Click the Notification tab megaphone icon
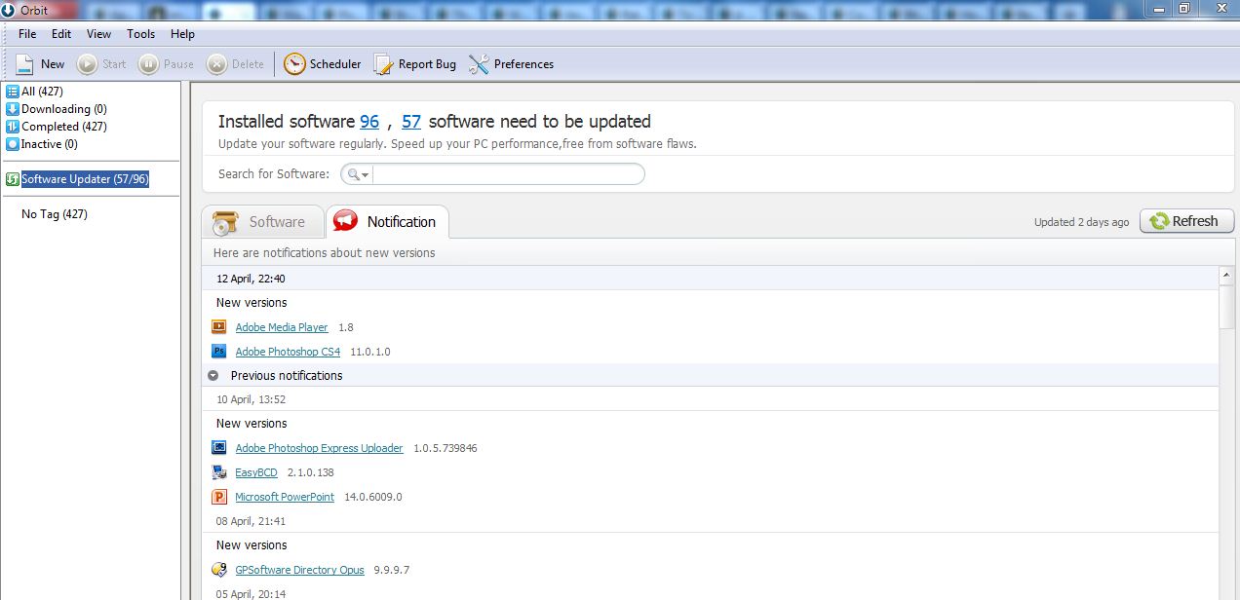The height and width of the screenshot is (600, 1240). tap(345, 221)
